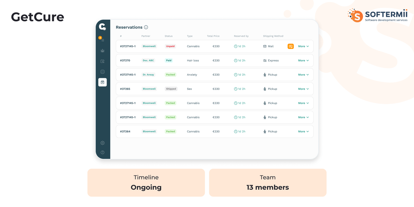Open the prescription search sidebar icon
The image size is (414, 207).
[102, 61]
